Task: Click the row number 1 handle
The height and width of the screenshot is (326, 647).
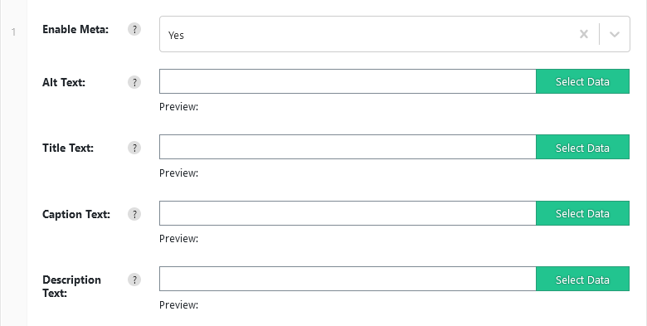Action: [13, 32]
